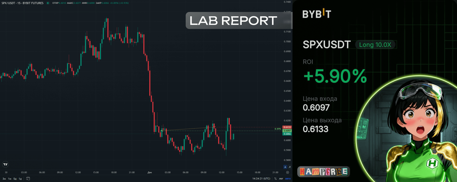Click the HAMPERBE logo badge
This screenshot has width=457, height=182.
[323, 172]
